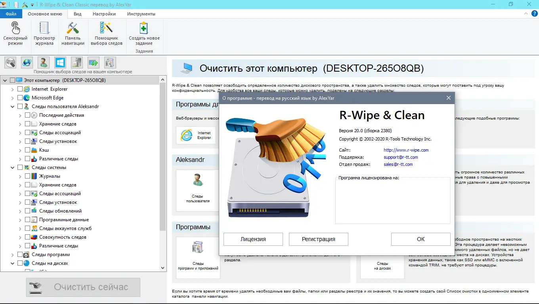This screenshot has width=539, height=304.
Task: Click the Очистить сейчас button
Action: click(83, 287)
